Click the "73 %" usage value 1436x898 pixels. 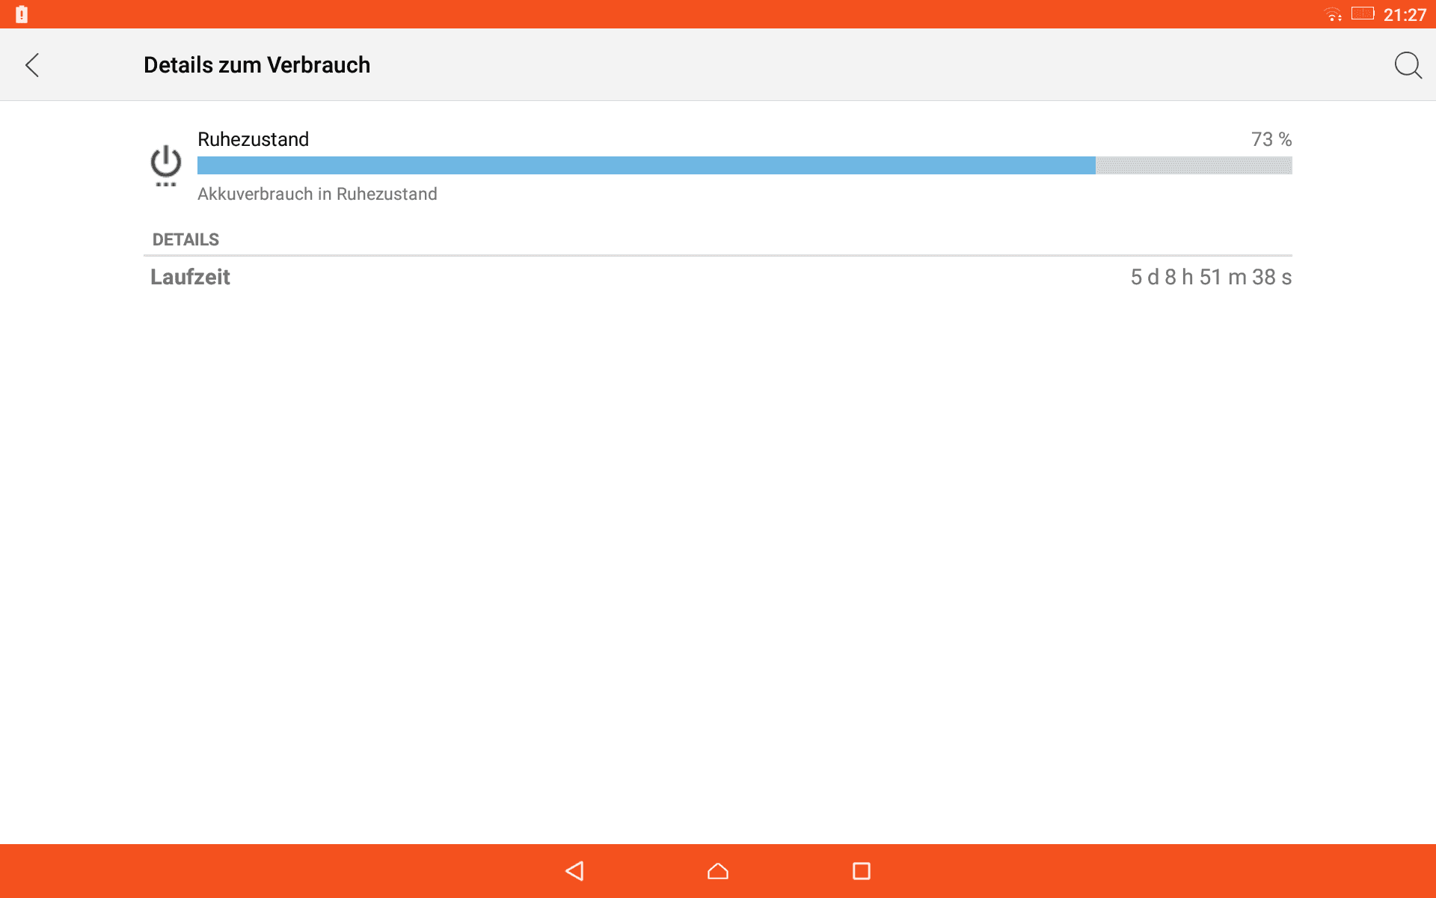(1271, 139)
